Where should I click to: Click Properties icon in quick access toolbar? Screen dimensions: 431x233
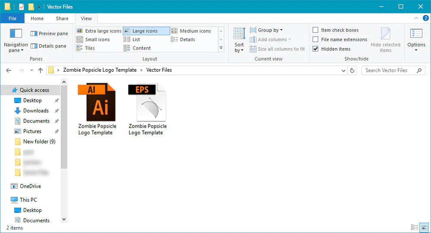pyautogui.click(x=22, y=6)
